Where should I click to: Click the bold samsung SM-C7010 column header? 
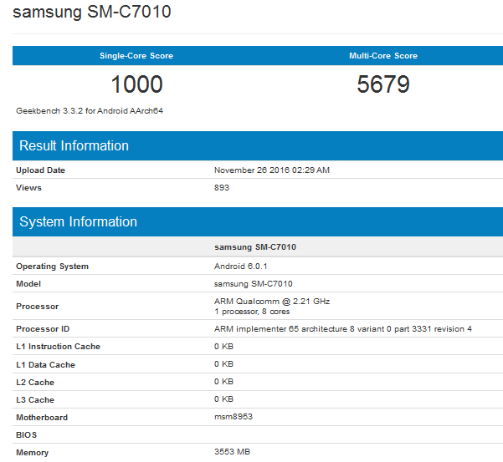pos(255,247)
